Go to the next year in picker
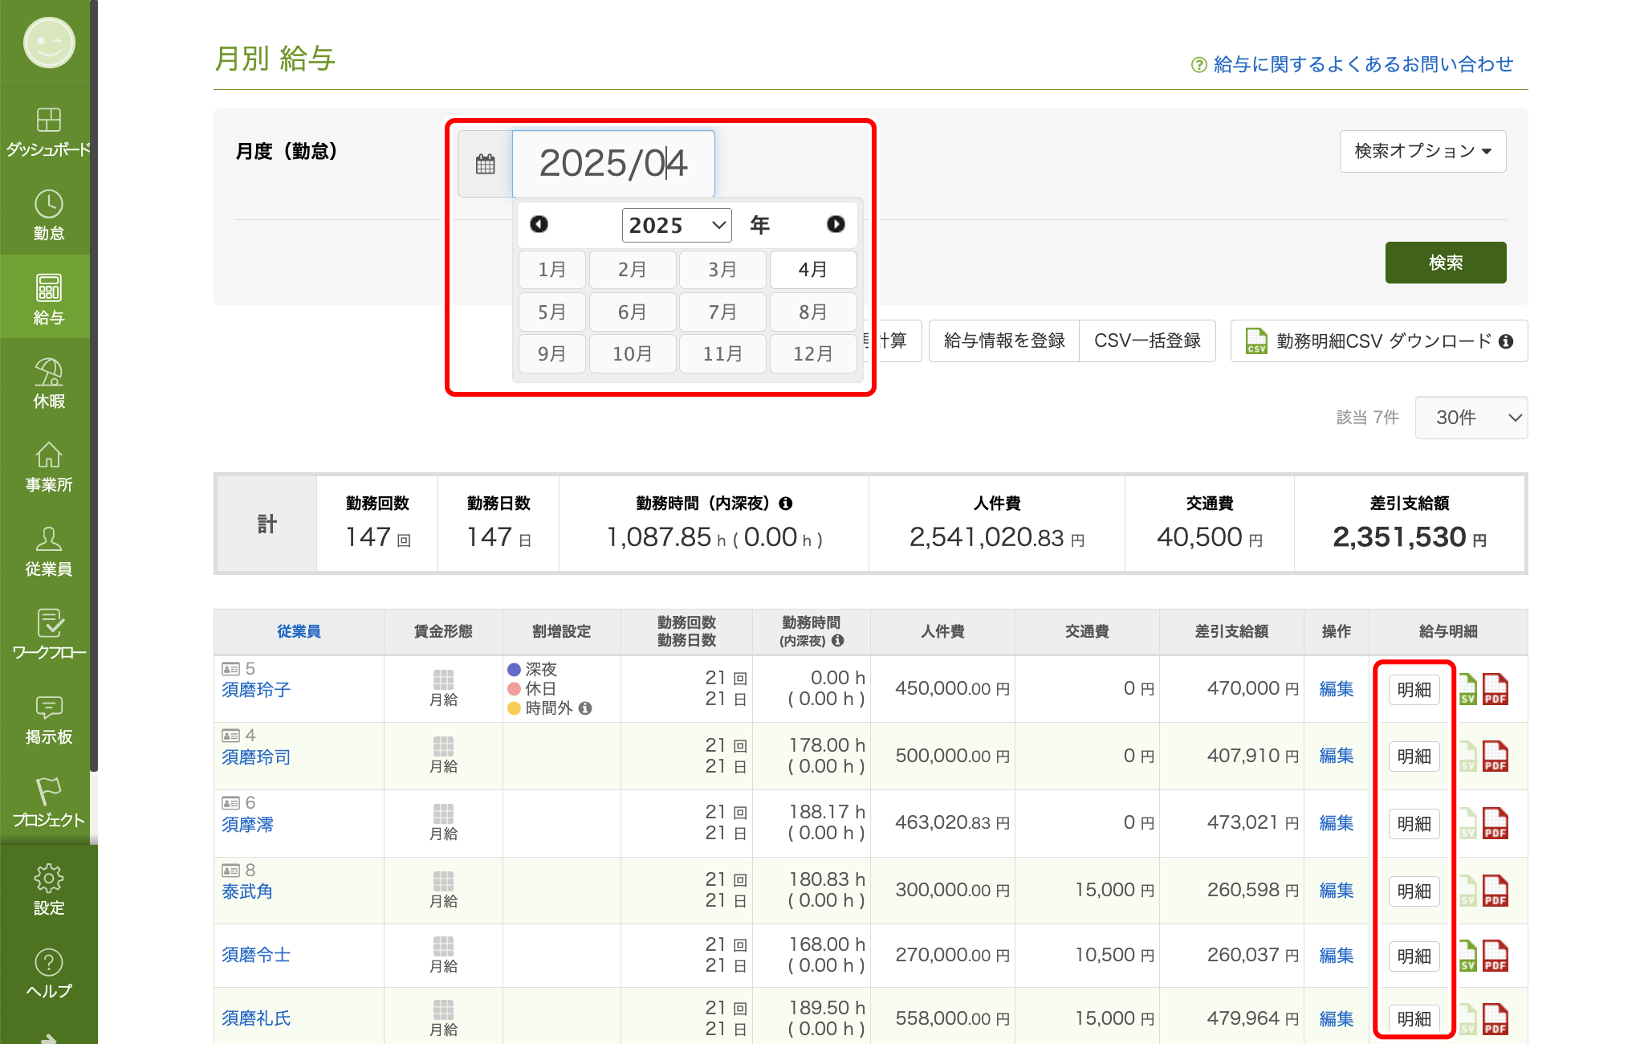The height and width of the screenshot is (1044, 1644). pyautogui.click(x=836, y=224)
